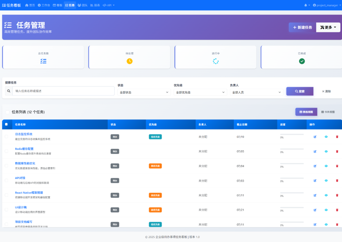The height and width of the screenshot is (242, 342).
Task: Edit the 日志监控系统 task
Action: [x=315, y=137]
